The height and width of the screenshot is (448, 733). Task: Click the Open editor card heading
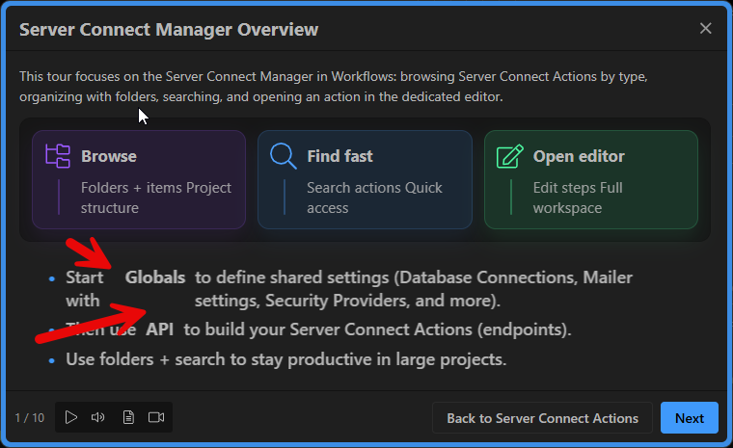[579, 156]
